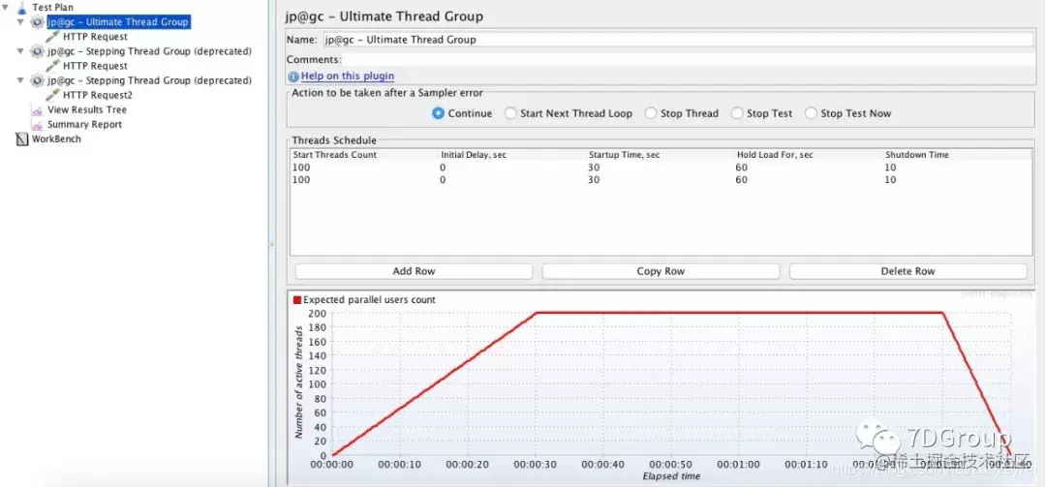
Task: Click into the Comments field
Action: pos(689,59)
